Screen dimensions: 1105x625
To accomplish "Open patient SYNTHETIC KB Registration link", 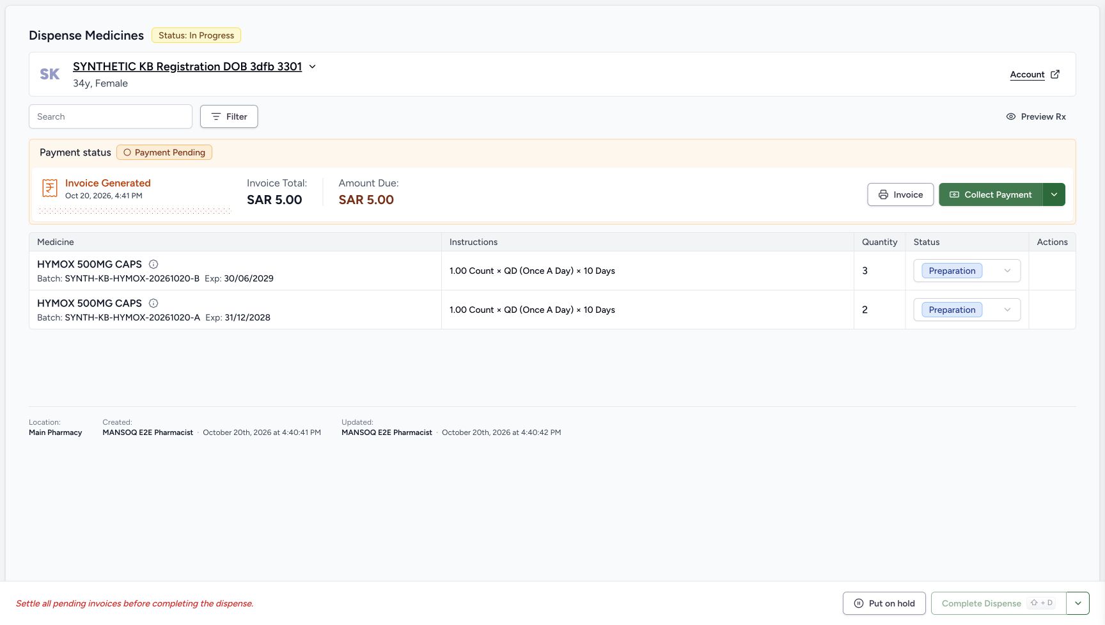I will tap(187, 67).
